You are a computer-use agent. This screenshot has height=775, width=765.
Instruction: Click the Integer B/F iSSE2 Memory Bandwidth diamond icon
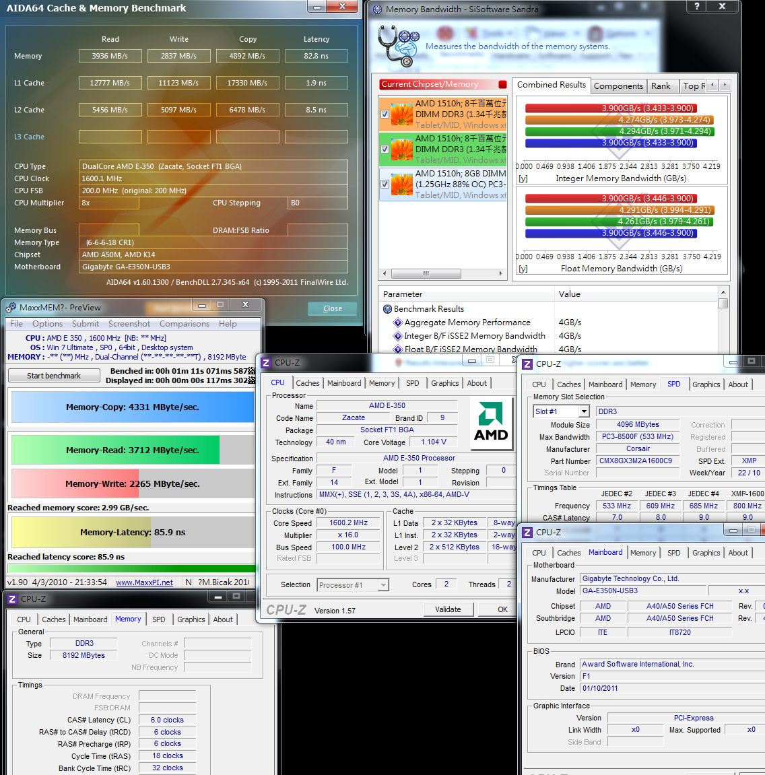coord(397,336)
